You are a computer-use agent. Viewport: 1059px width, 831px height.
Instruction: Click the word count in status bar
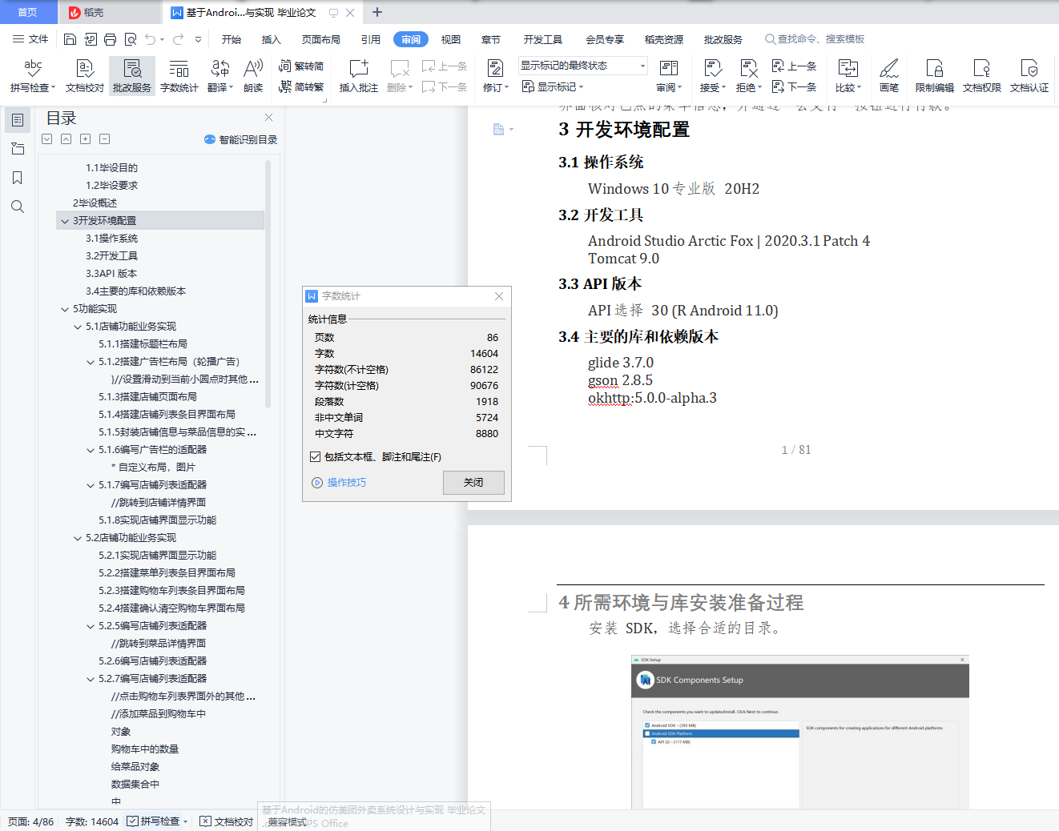click(92, 821)
